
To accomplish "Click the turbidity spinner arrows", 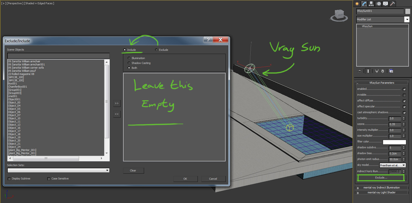I will pos(404,119).
